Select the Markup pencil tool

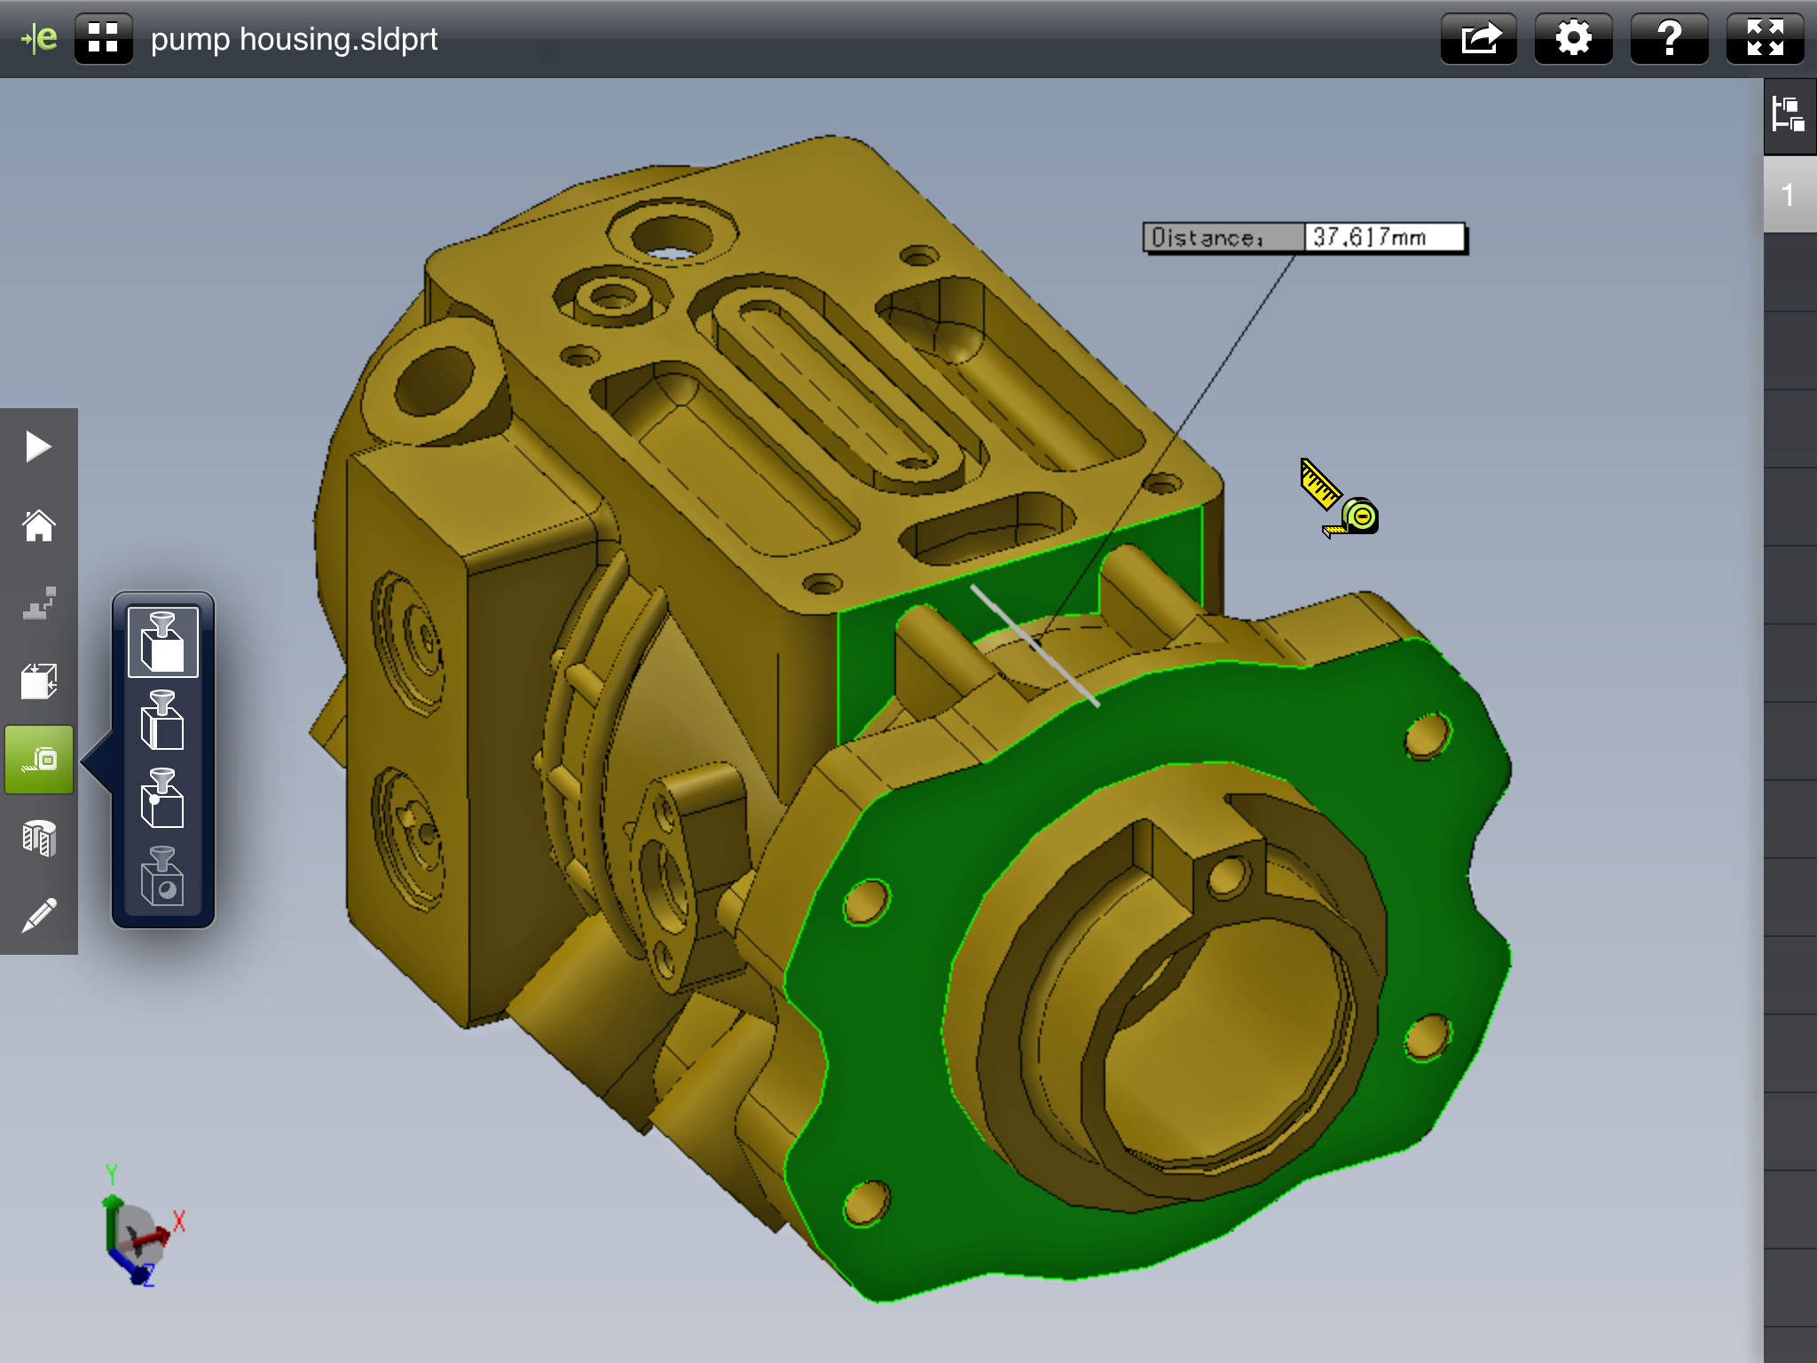pyautogui.click(x=39, y=914)
